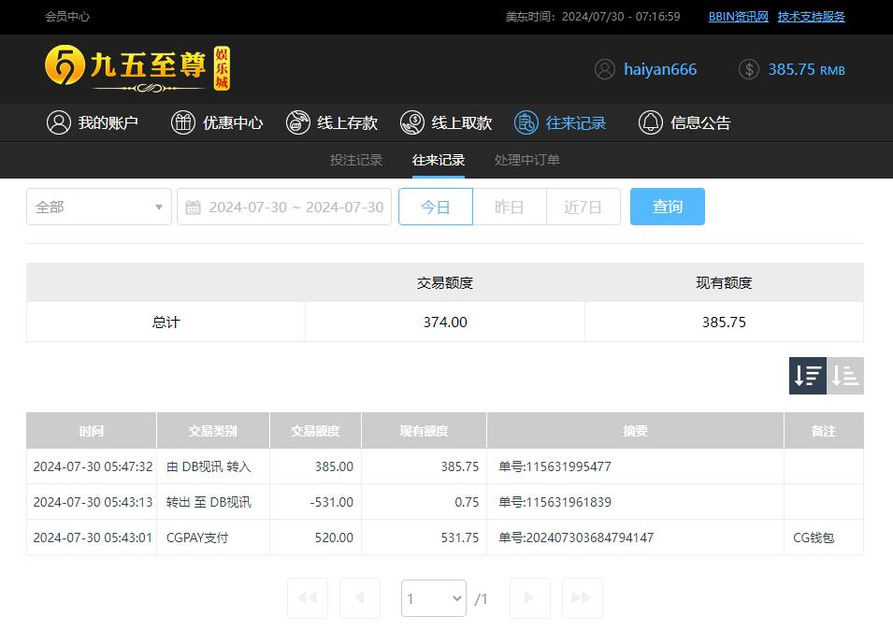
Task: Switch to the 投注记录 tab
Action: pos(355,160)
